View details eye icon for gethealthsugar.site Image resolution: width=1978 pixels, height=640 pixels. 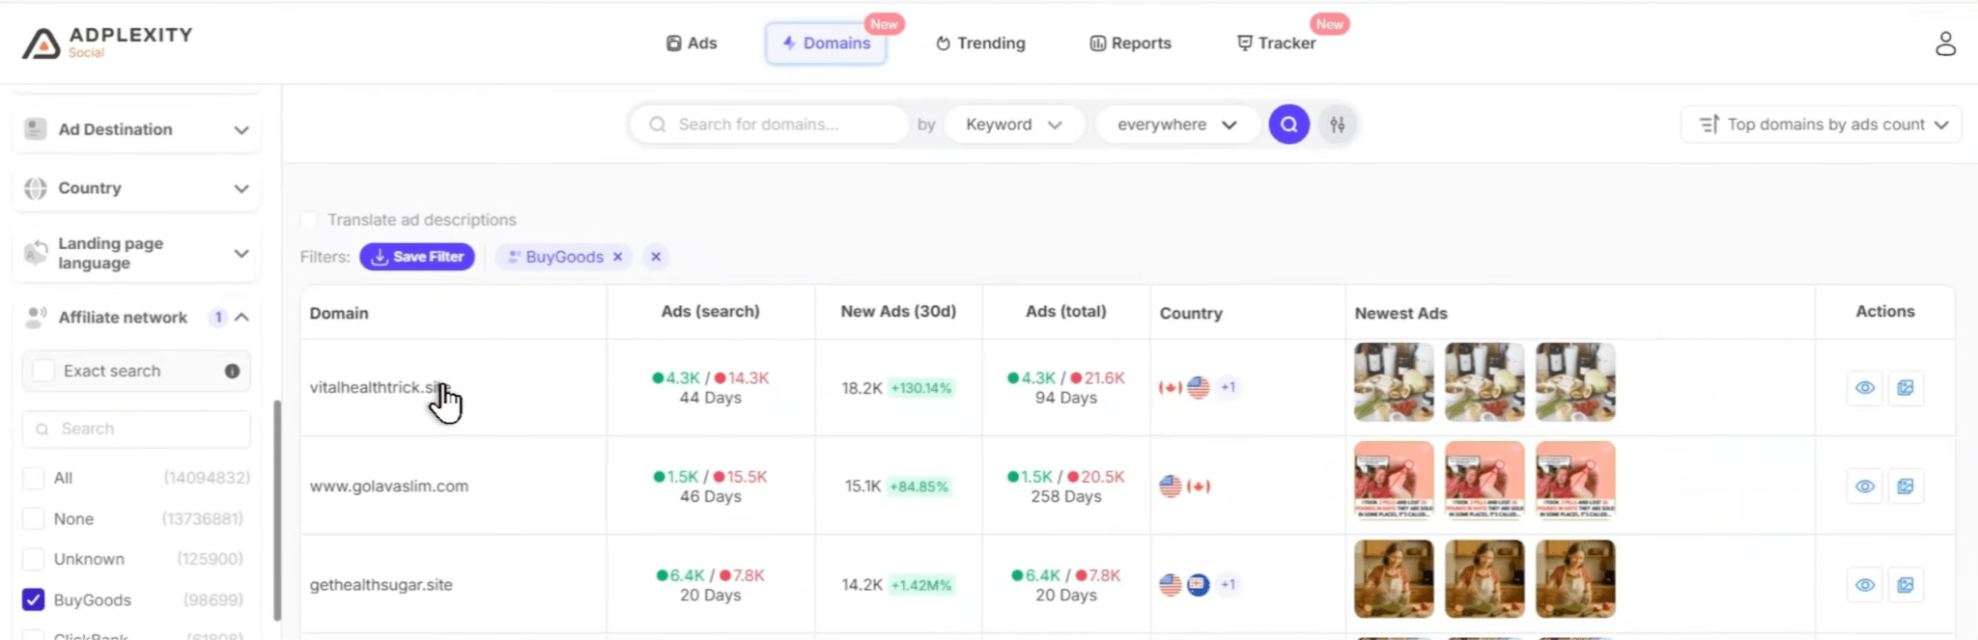1865,585
